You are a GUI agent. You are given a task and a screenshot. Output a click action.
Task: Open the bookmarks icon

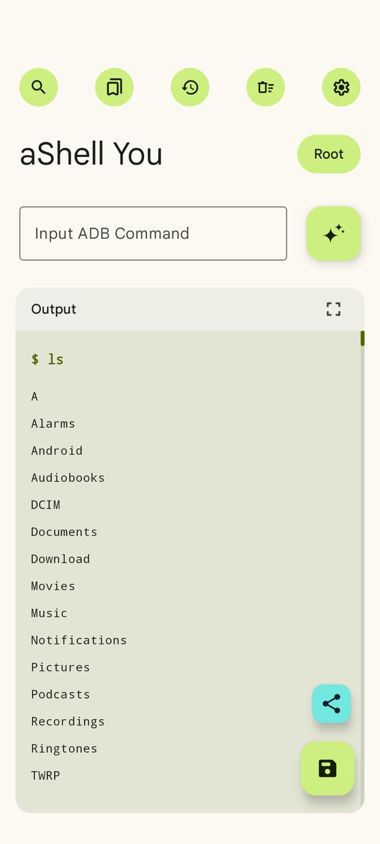tap(114, 87)
